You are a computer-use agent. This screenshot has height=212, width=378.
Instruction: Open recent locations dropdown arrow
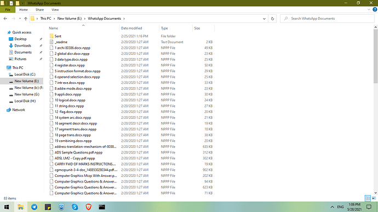point(20,19)
